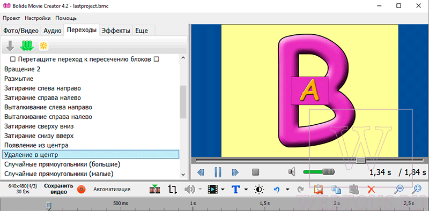Image resolution: width=429 pixels, height=211 pixels.
Task: Pause playback with the pause button
Action: pos(218,172)
